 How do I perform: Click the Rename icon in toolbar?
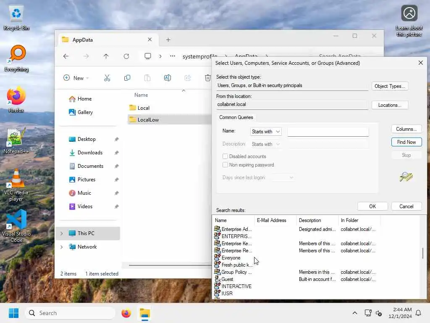pos(168,78)
